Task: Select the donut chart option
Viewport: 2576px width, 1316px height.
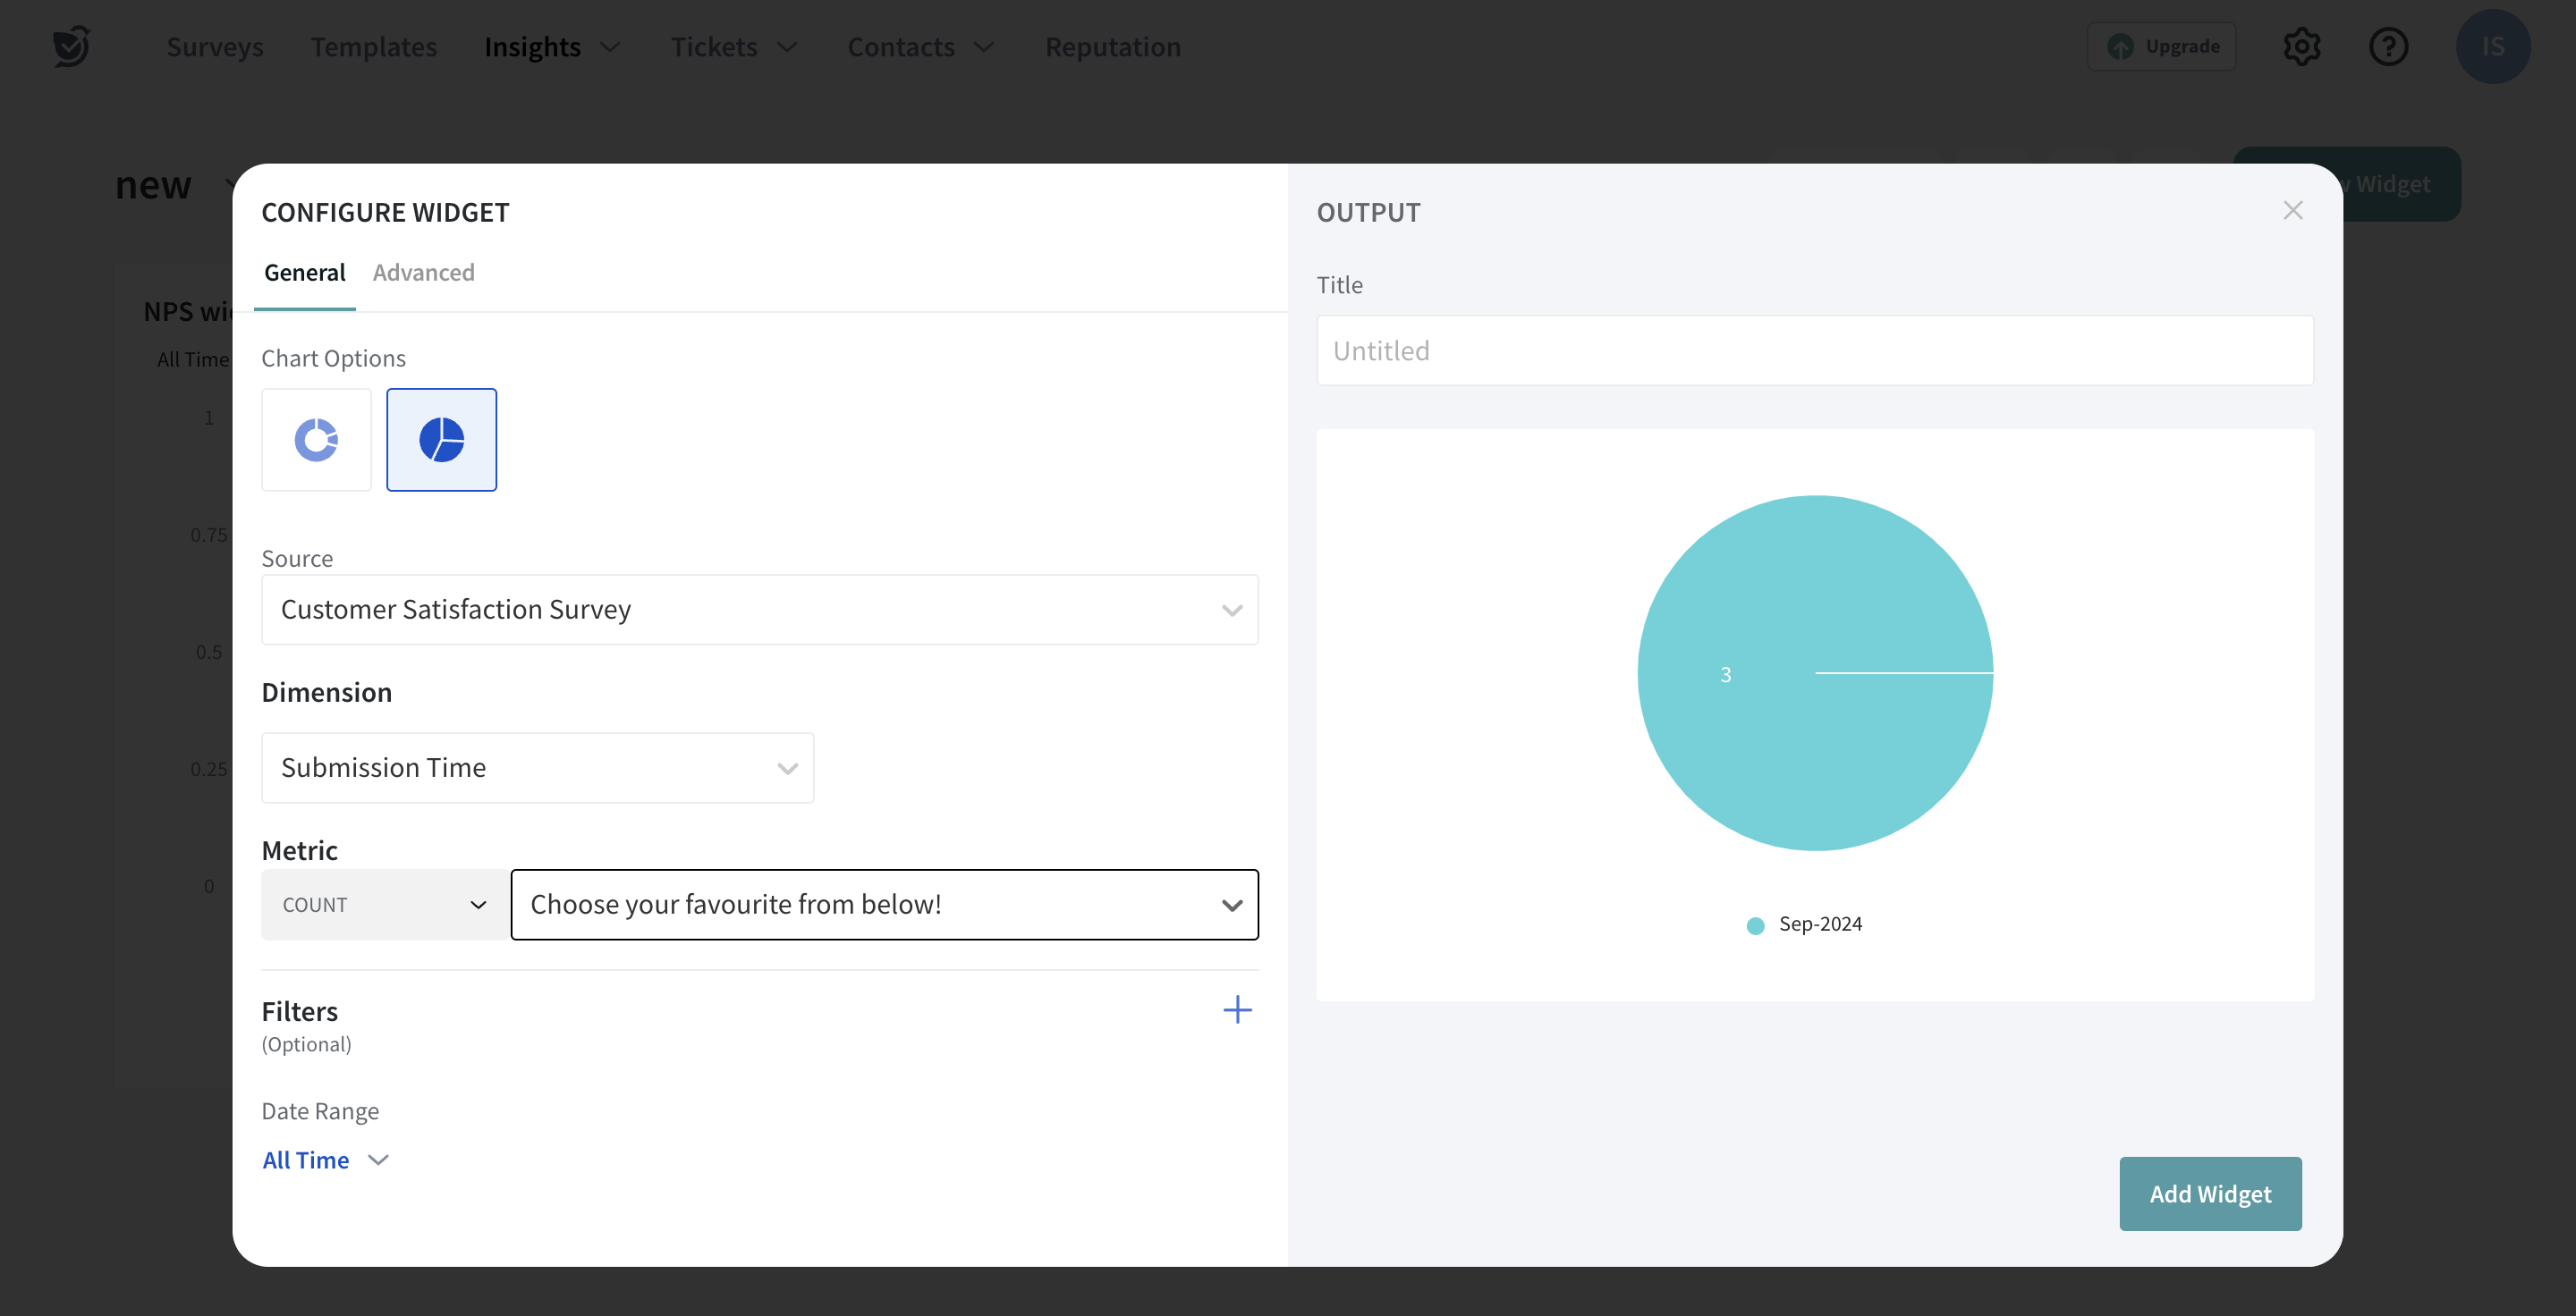Action: coord(316,440)
